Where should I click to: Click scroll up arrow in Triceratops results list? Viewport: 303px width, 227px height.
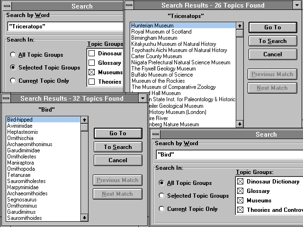(x=240, y=26)
